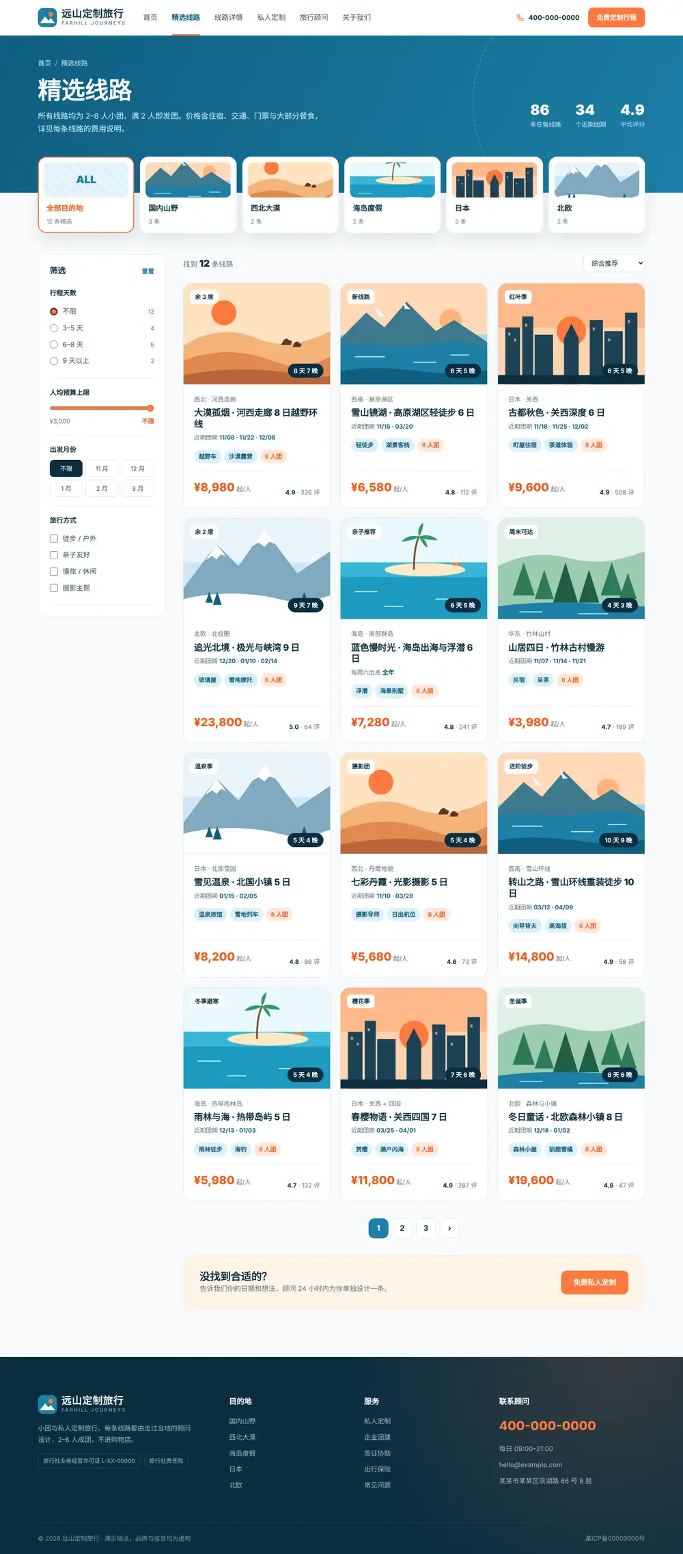Go to the next page arrow

pos(449,1228)
